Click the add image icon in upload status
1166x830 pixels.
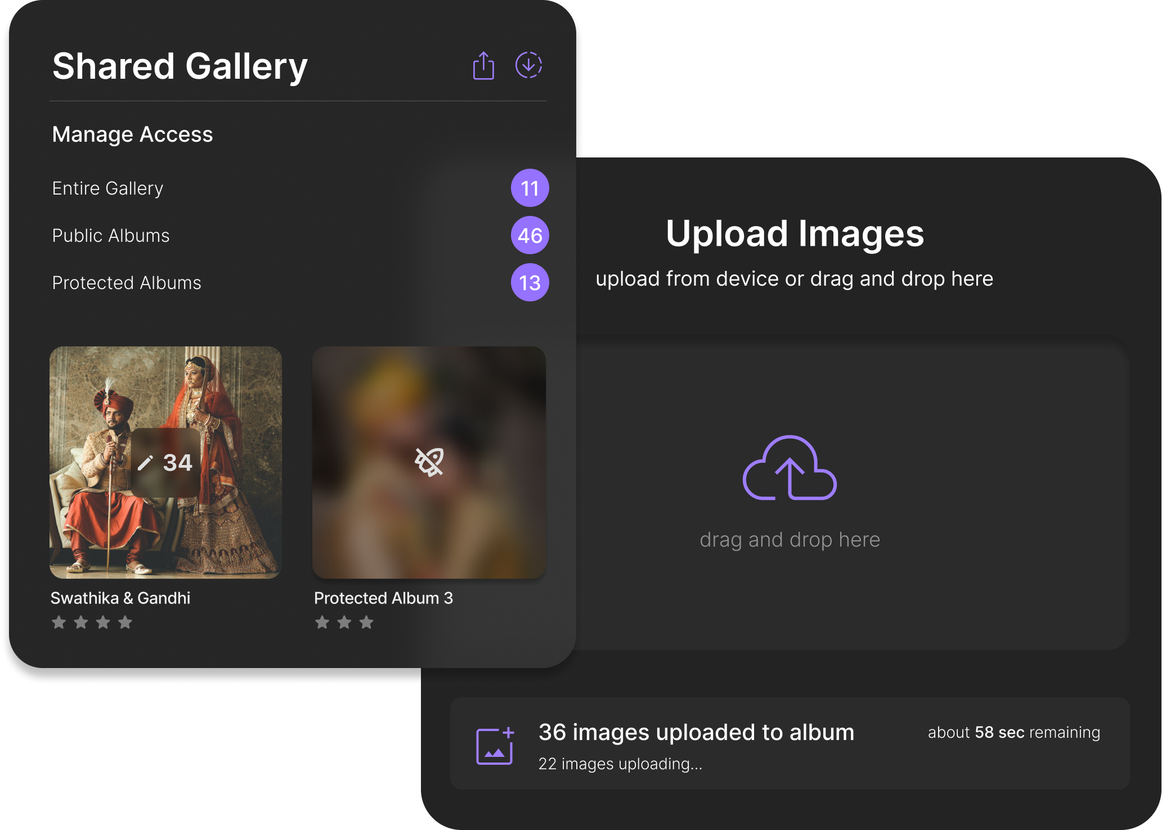pyautogui.click(x=495, y=745)
